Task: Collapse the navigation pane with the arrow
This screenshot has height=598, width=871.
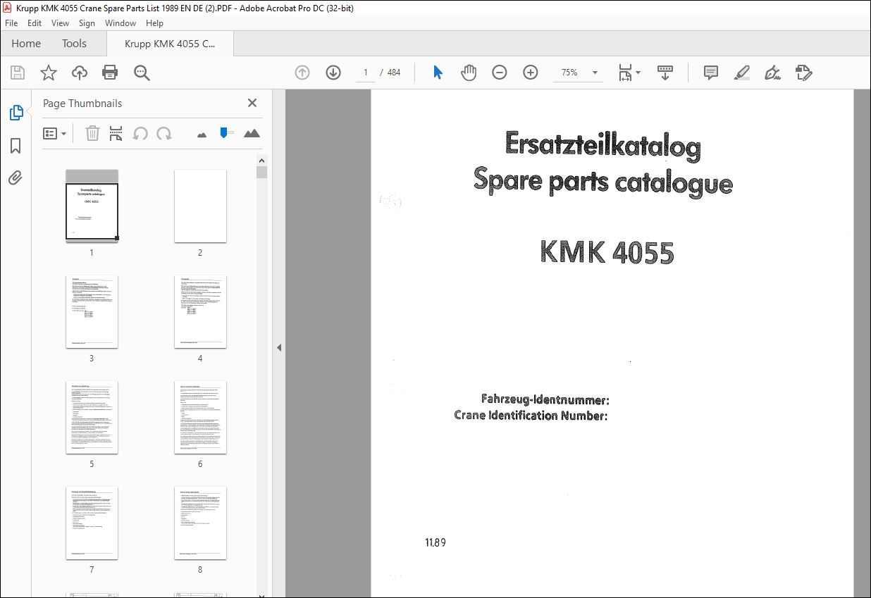Action: pyautogui.click(x=279, y=347)
